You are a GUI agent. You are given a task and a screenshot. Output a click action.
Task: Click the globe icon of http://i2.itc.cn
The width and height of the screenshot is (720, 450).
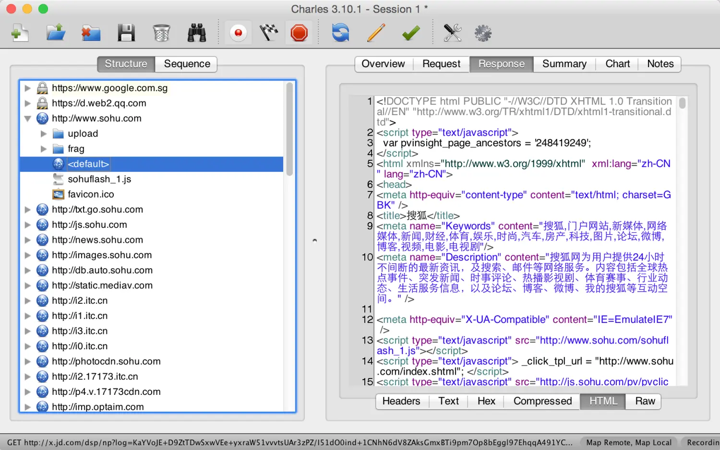click(x=42, y=301)
